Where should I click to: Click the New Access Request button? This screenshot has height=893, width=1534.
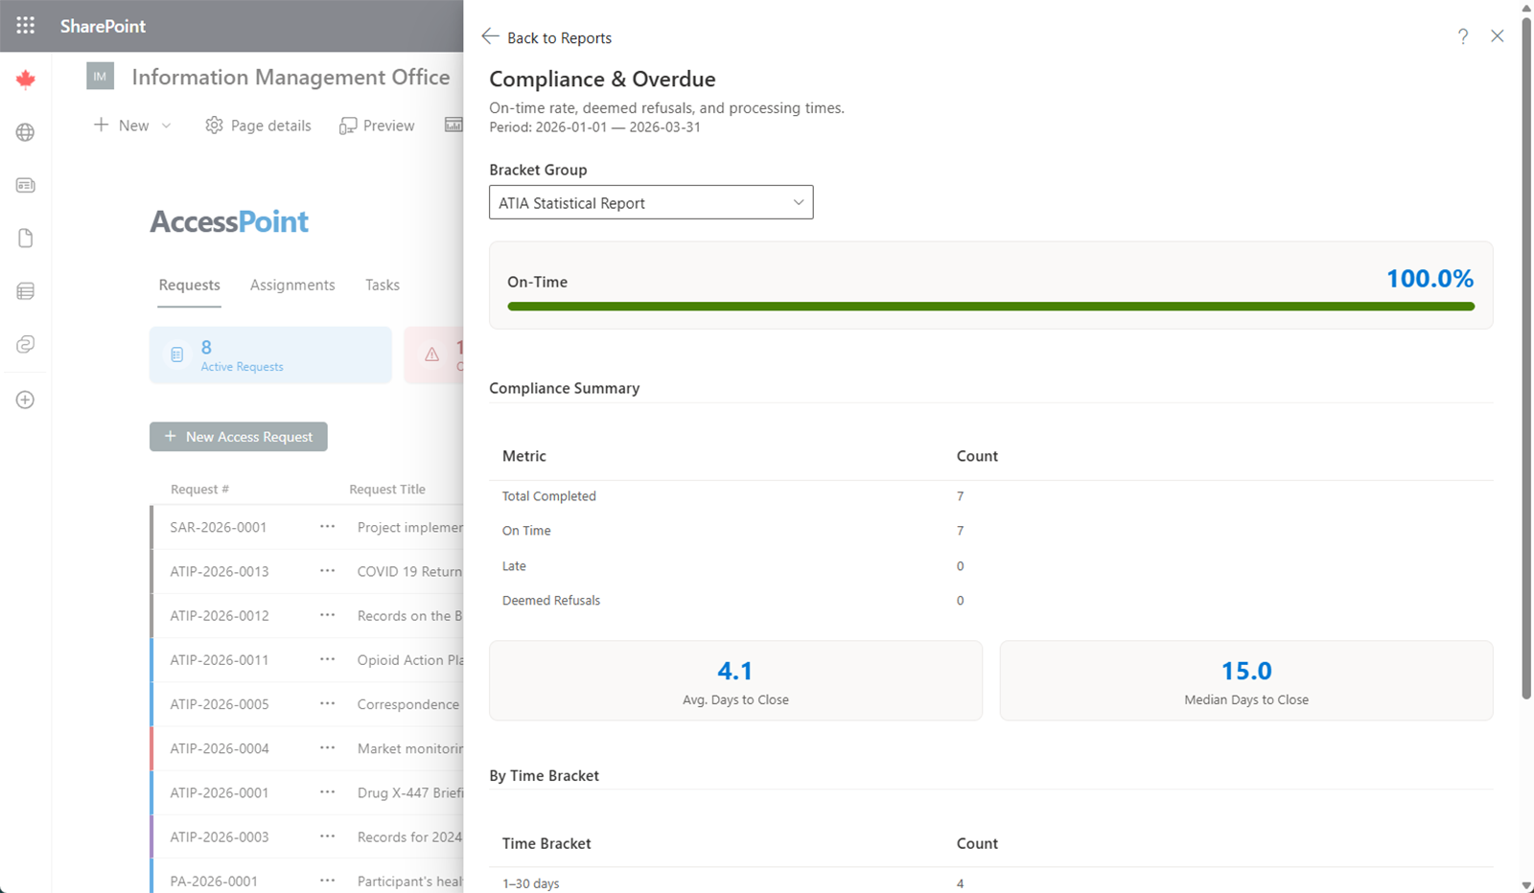pyautogui.click(x=239, y=437)
